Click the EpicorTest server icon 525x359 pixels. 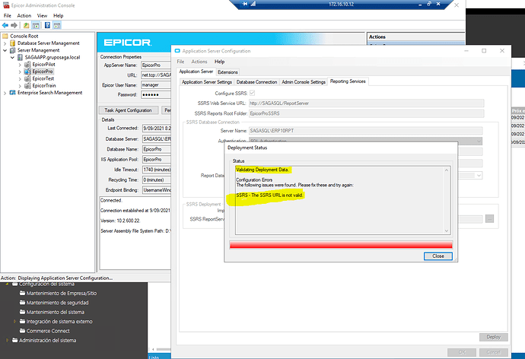(27, 78)
